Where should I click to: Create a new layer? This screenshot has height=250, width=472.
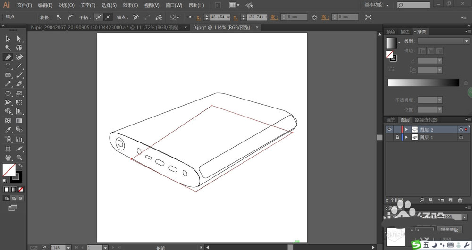[450, 200]
